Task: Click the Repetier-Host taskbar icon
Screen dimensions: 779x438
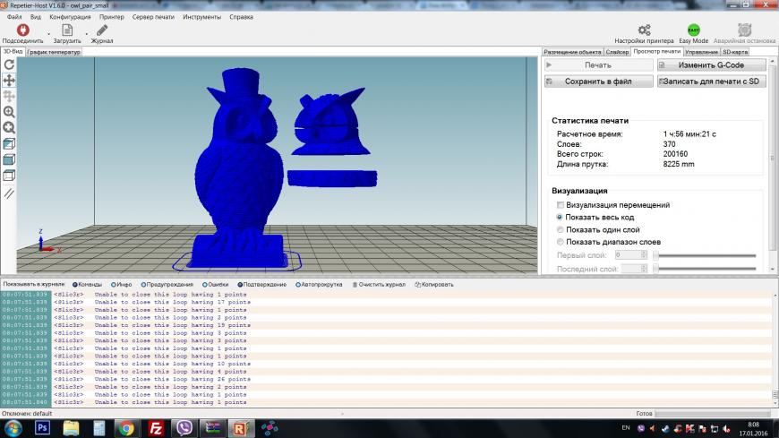Action: pyautogui.click(x=241, y=428)
